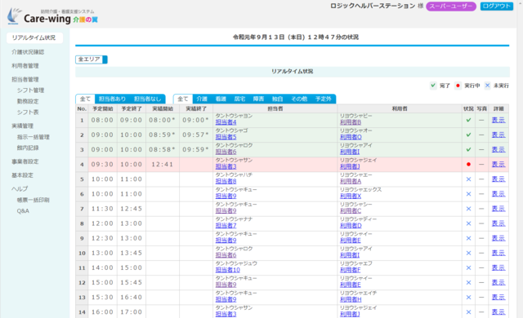Viewport: 523px width, 318px height.
Task: Click the green 完了 checkmark legend icon
Action: [x=433, y=86]
